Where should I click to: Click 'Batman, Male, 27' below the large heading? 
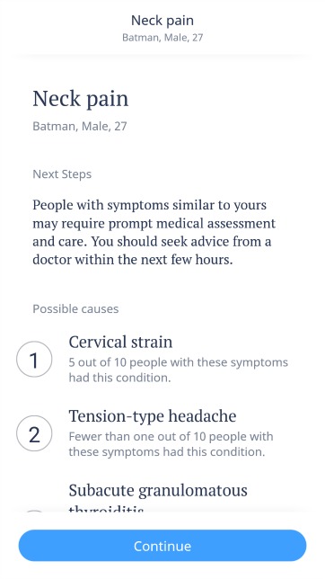(x=80, y=126)
